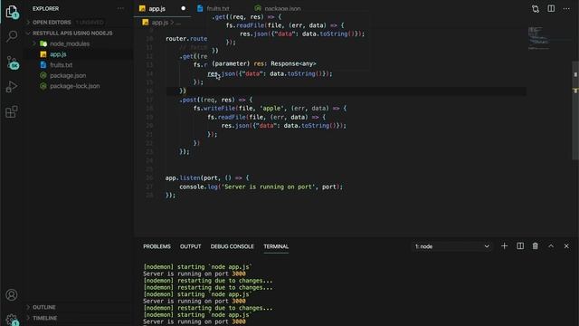Image resolution: width=579 pixels, height=326 pixels.
Task: Open the Debug Console panel tab
Action: [x=232, y=246]
